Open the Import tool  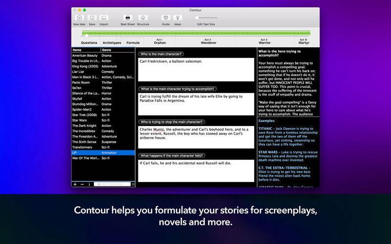[x=104, y=18]
